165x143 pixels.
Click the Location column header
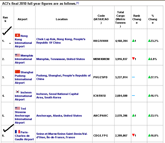coord(62,19)
